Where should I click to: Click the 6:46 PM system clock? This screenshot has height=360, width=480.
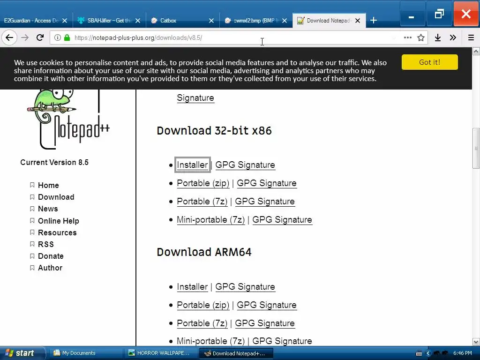pyautogui.click(x=462, y=353)
